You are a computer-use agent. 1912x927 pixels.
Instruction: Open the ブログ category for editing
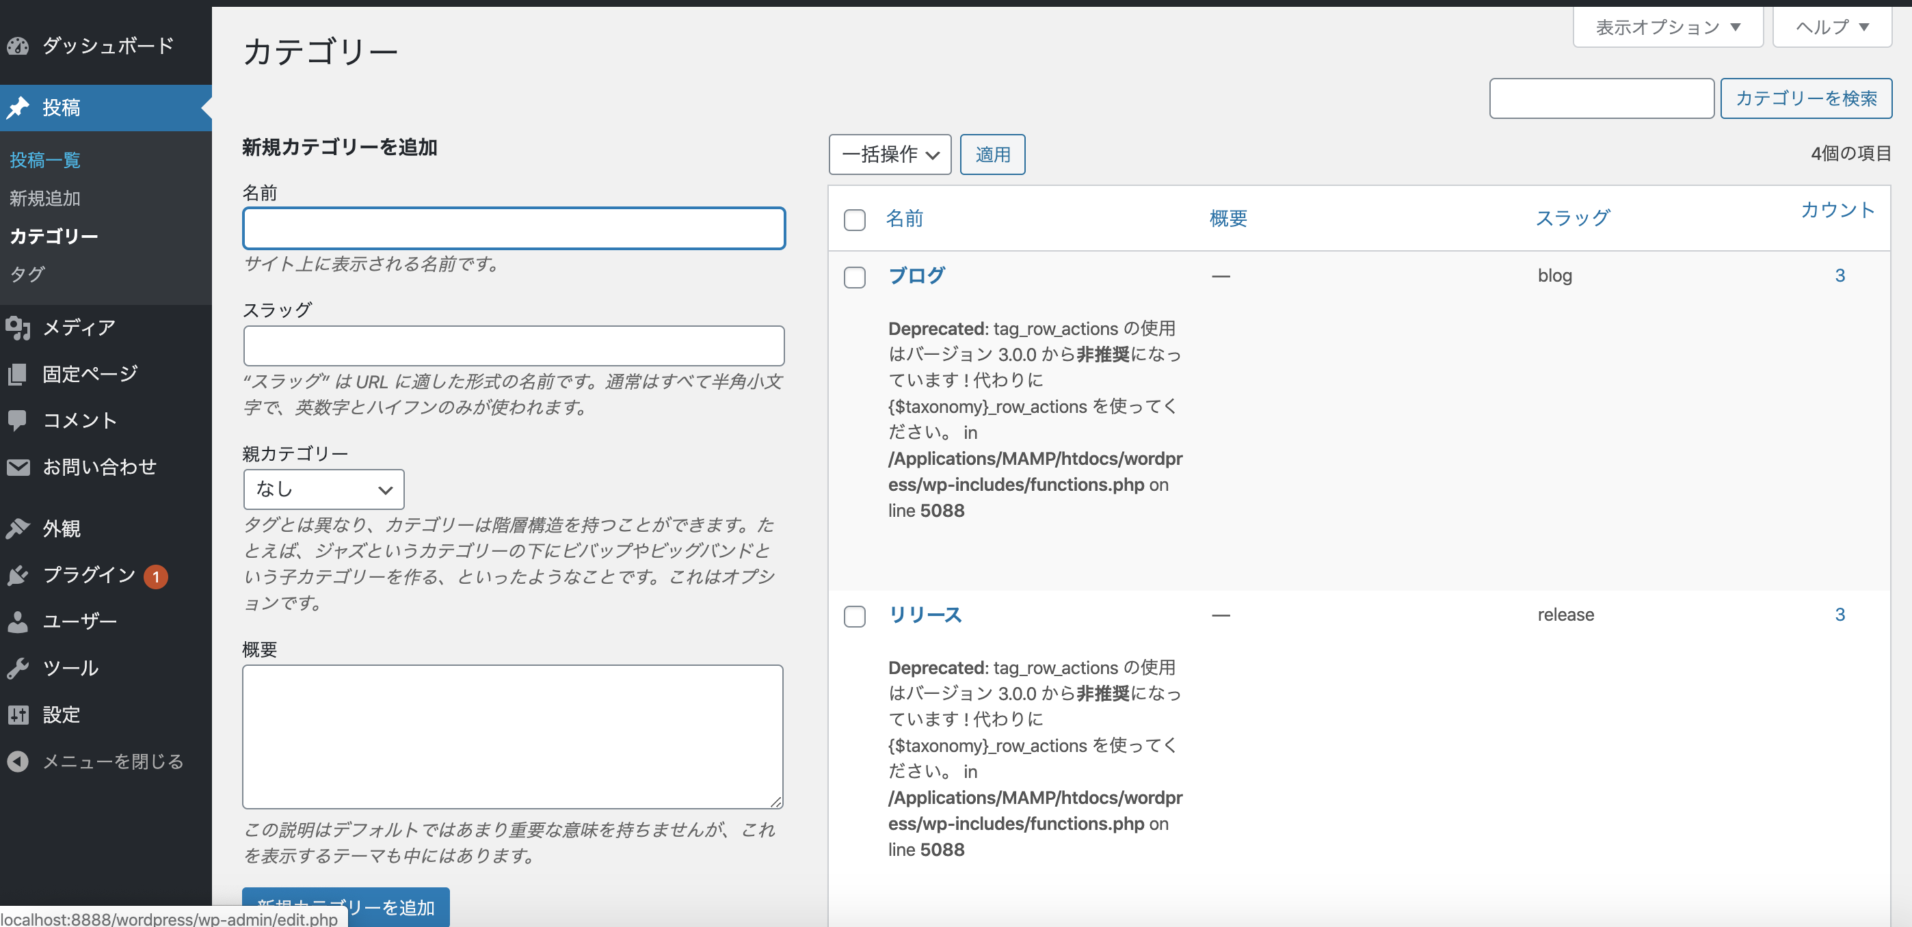(x=916, y=276)
